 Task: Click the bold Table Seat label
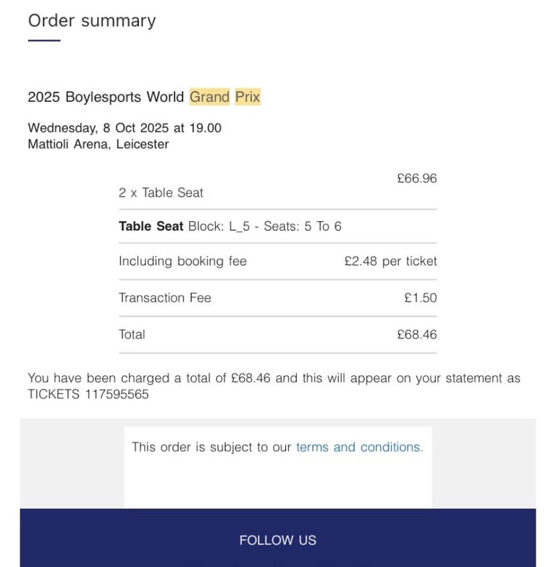[151, 226]
